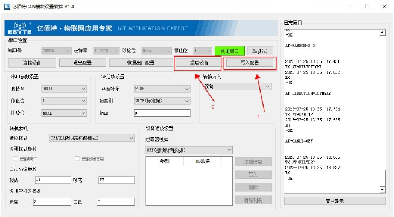Switch language with the English button
Viewport: 394px width, 217px height.
pyautogui.click(x=260, y=51)
